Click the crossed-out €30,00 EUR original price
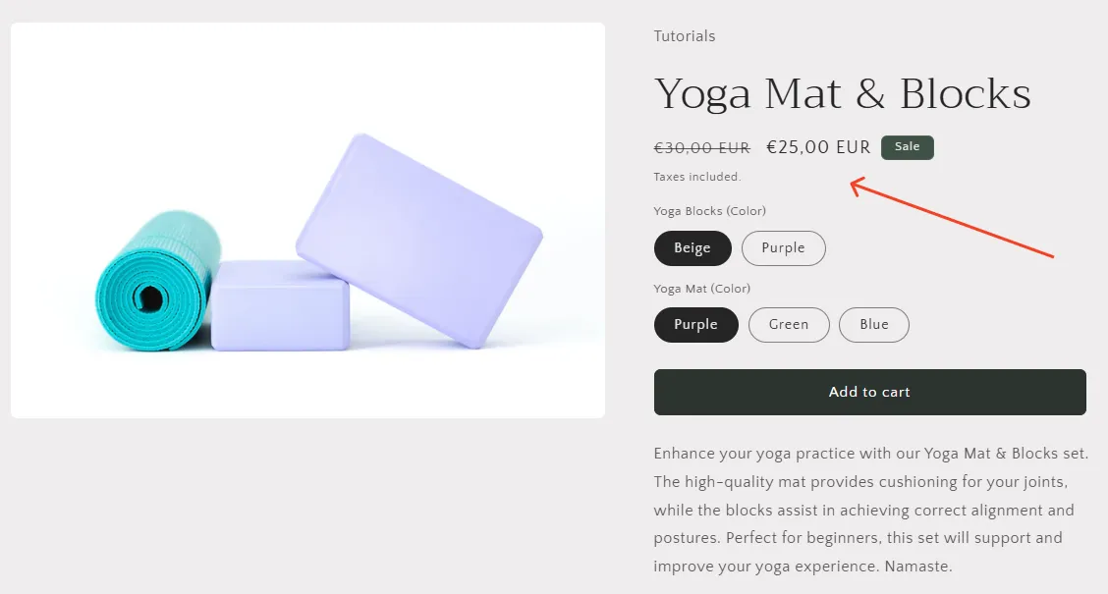The image size is (1108, 594). pos(701,146)
